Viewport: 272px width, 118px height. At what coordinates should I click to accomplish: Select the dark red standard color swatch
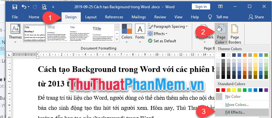pyautogui.click(x=218, y=90)
